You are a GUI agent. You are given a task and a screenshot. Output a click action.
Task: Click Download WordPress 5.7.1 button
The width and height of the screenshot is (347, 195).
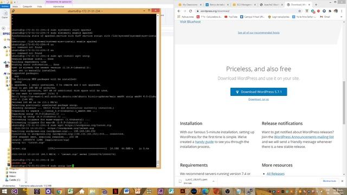[x=259, y=92]
